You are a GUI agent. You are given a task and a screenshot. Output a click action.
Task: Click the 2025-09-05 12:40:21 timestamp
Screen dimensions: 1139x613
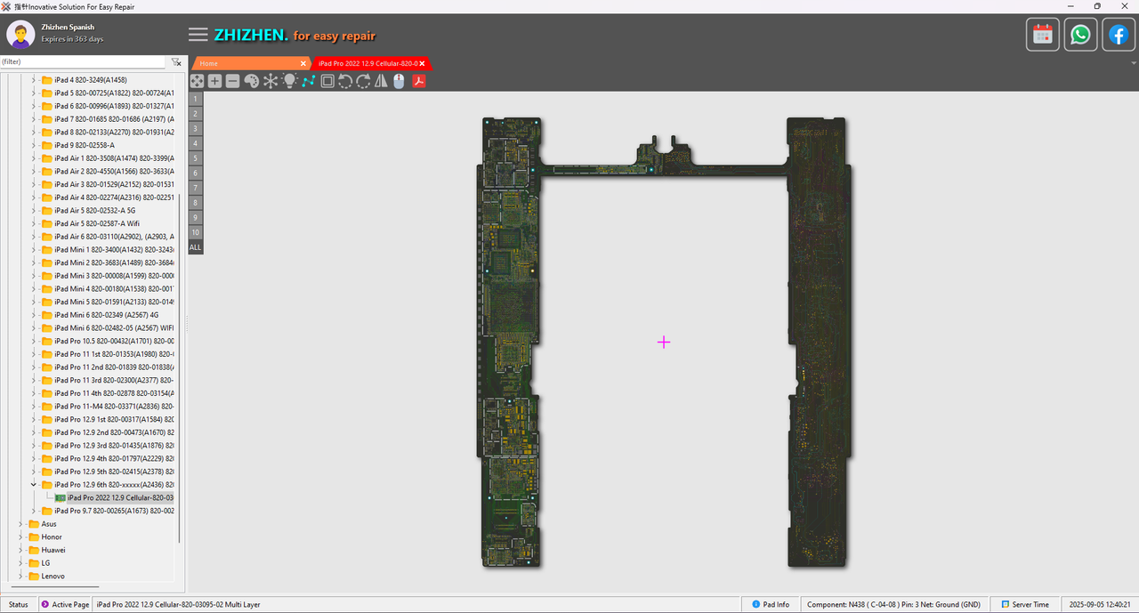pyautogui.click(x=1101, y=605)
